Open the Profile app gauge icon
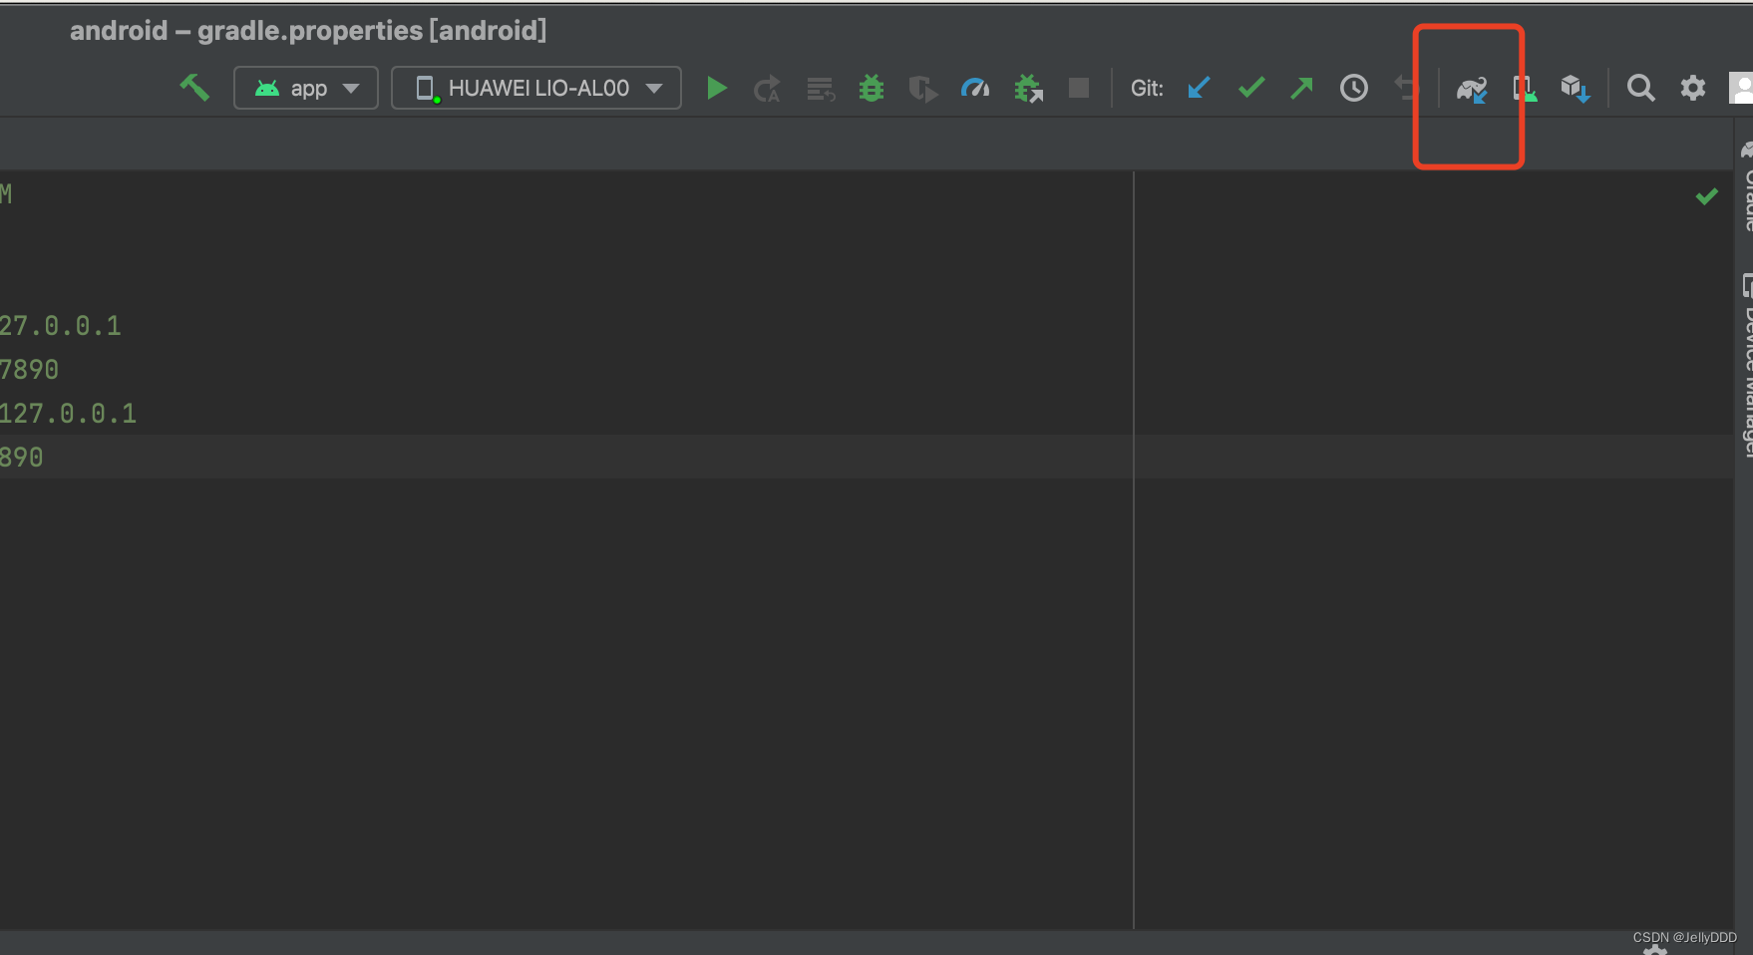Screen dimensions: 1753x955 975,89
